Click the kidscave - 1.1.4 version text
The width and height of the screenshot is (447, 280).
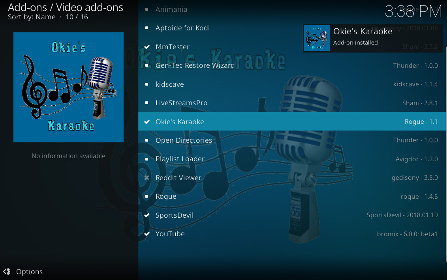point(415,84)
